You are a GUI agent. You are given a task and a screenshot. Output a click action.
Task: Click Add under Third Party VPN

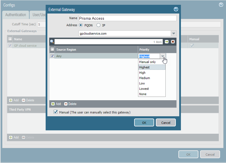(x=14, y=137)
